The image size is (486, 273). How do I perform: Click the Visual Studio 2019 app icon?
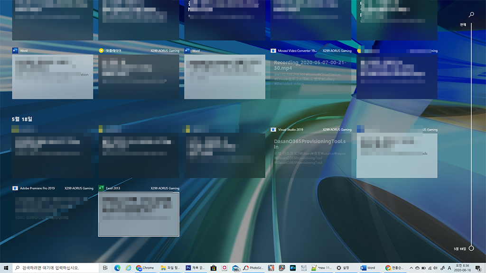tap(273, 130)
